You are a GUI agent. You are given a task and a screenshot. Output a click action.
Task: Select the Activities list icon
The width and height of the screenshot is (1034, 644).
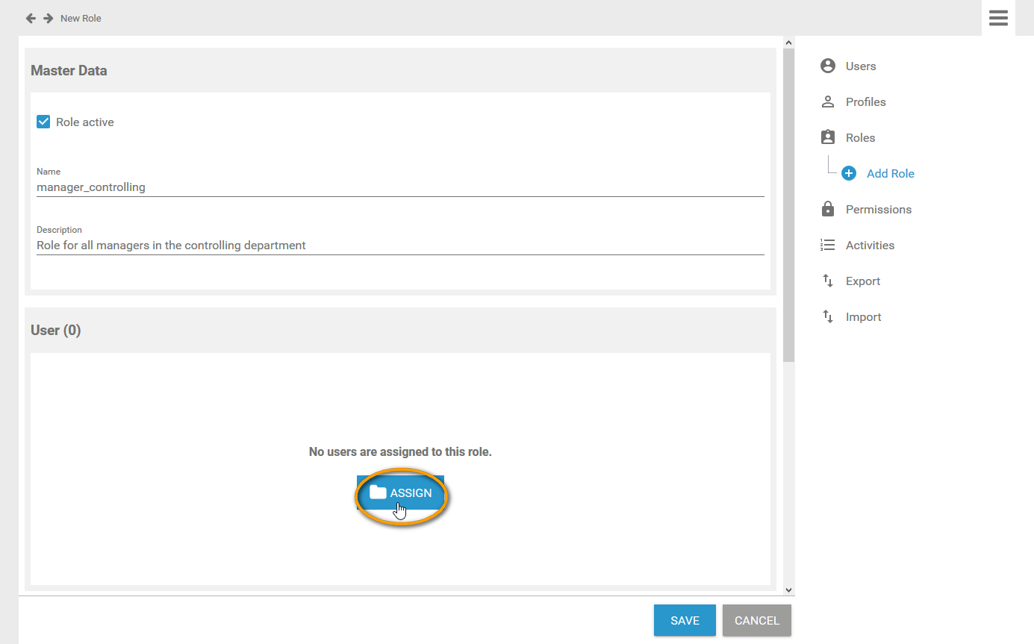pyautogui.click(x=827, y=245)
